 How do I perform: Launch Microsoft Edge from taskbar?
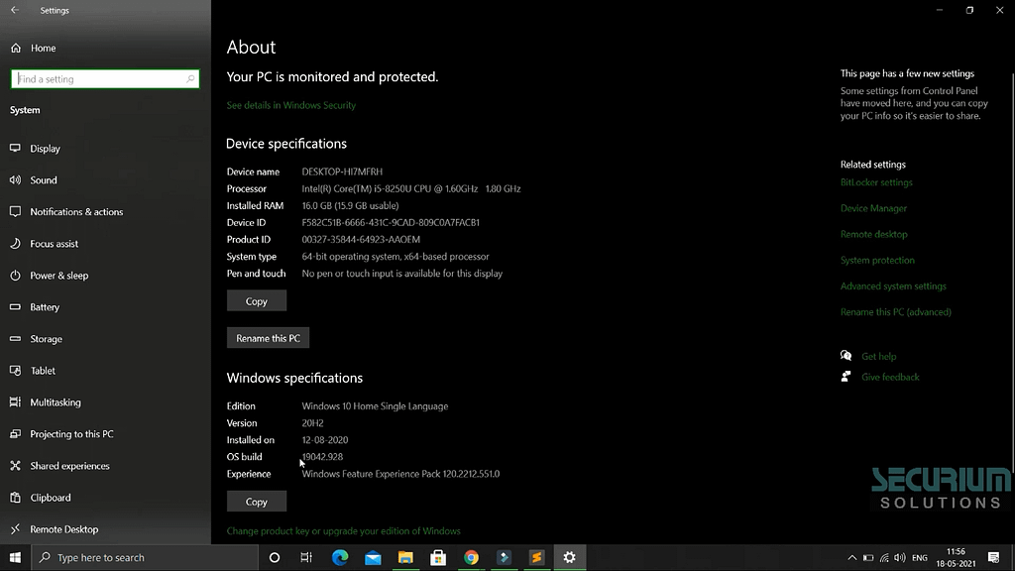340,557
